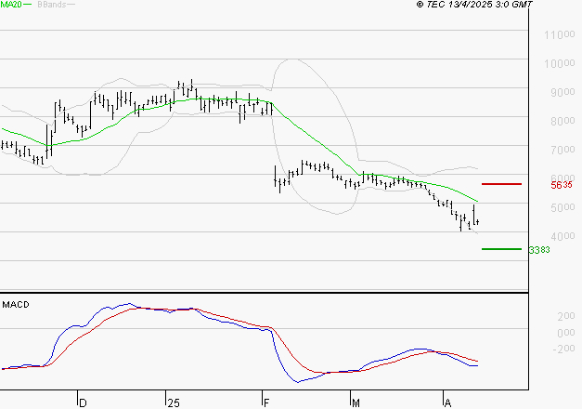The width and height of the screenshot is (582, 409).
Task: Click the F month marker on time axis
Action: point(265,403)
